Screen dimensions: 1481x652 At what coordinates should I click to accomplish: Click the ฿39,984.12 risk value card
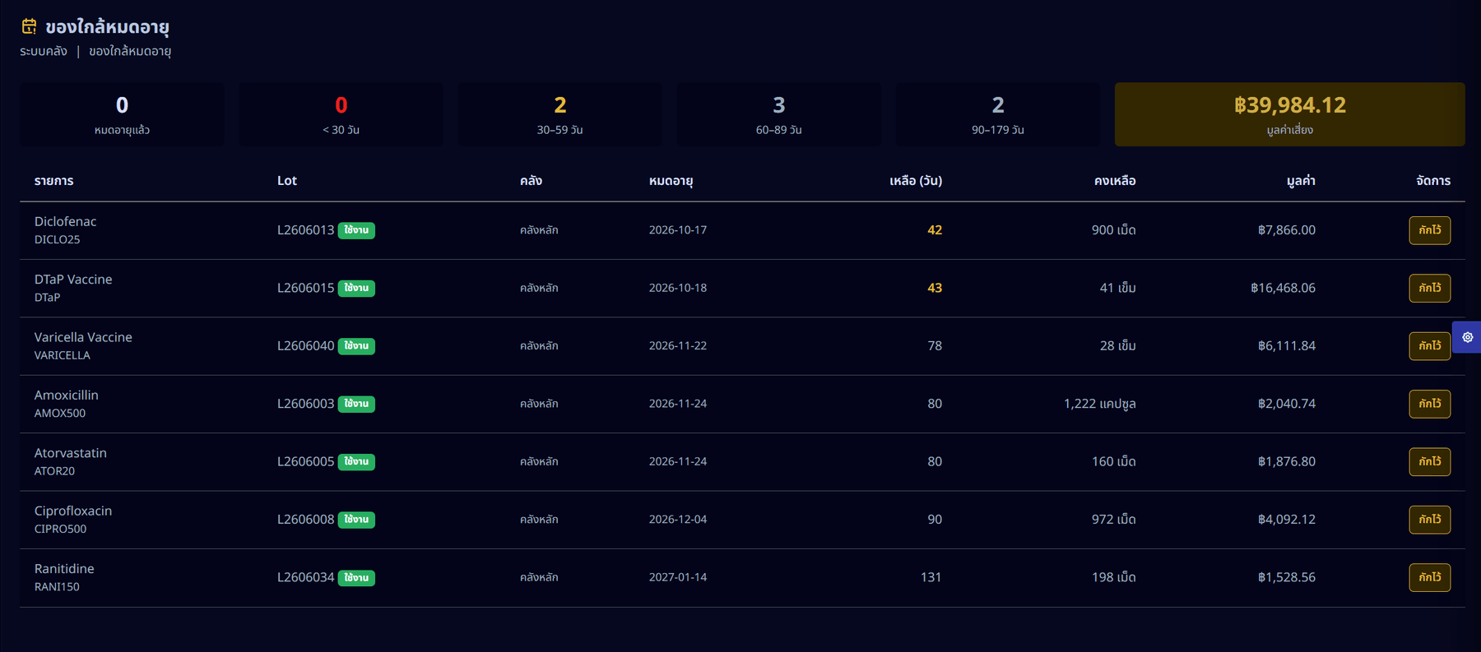pyautogui.click(x=1289, y=114)
